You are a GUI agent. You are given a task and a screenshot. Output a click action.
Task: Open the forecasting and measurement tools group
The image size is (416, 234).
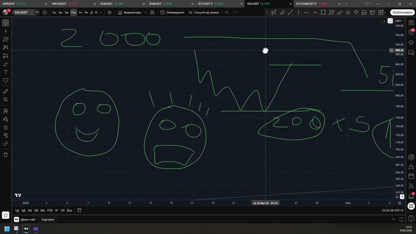click(x=6, y=56)
